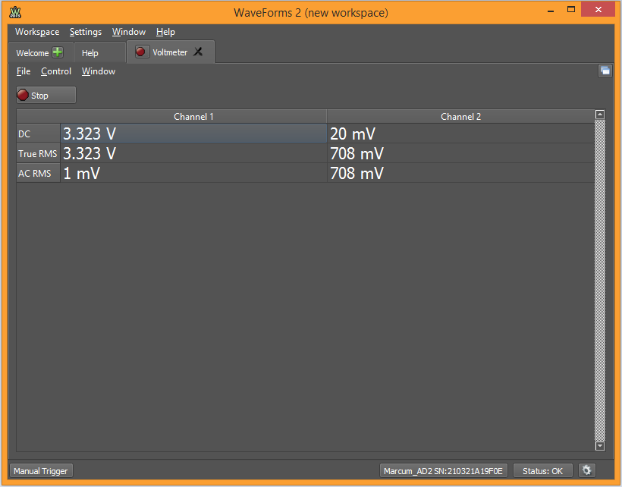Close the Voltmeter tab with its X icon
The height and width of the screenshot is (487, 622).
[x=199, y=52]
